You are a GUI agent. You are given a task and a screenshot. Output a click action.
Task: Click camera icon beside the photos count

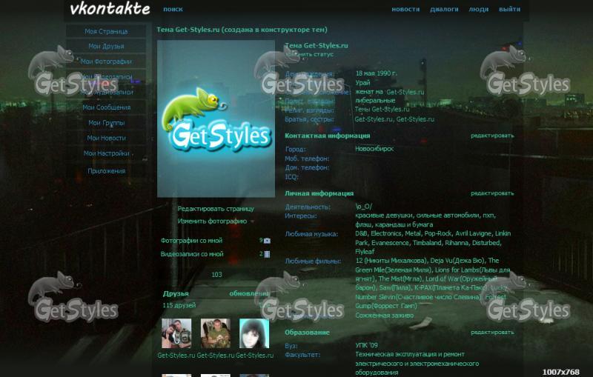(x=267, y=241)
